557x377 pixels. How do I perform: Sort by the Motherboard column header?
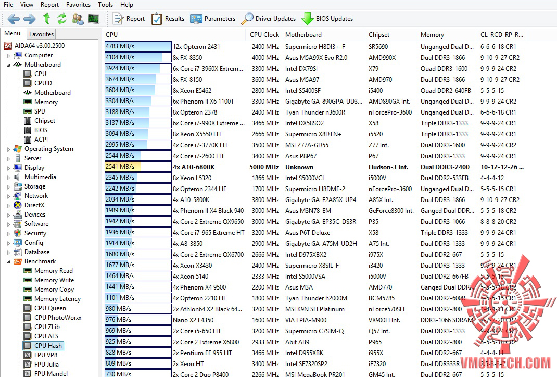(x=323, y=35)
